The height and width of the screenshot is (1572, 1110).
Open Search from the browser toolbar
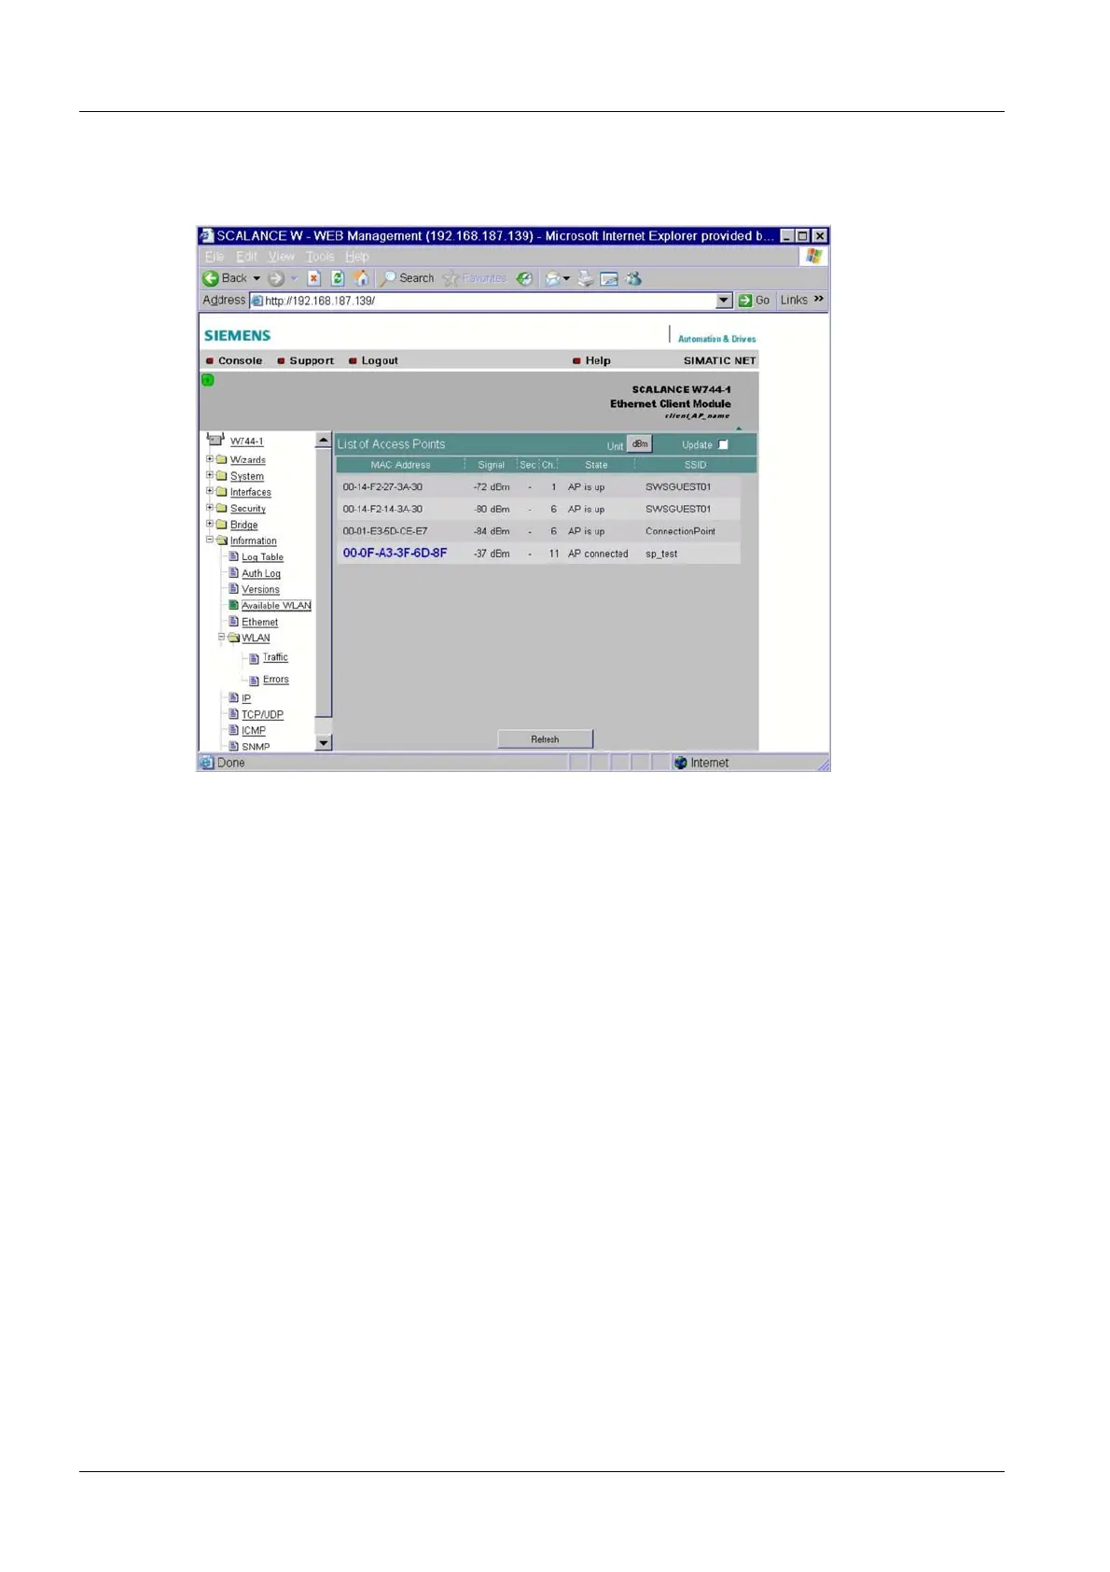click(x=407, y=278)
